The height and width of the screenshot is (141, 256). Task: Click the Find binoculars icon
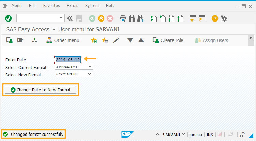[x=132, y=18]
